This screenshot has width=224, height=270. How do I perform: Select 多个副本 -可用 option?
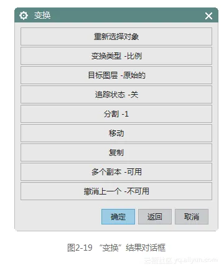(x=116, y=171)
